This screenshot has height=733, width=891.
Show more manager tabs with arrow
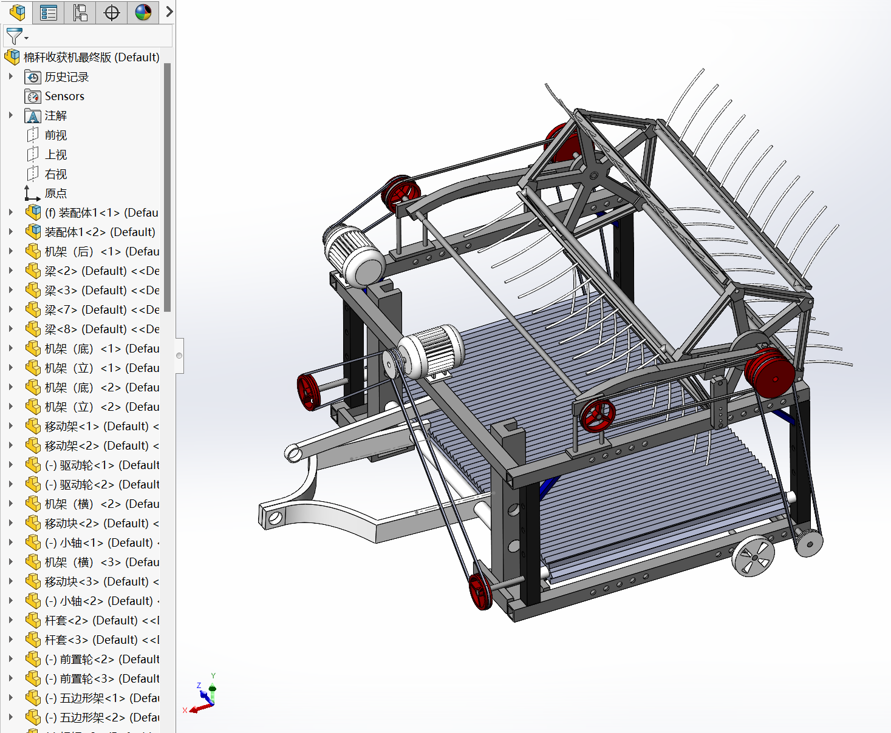[x=169, y=12]
